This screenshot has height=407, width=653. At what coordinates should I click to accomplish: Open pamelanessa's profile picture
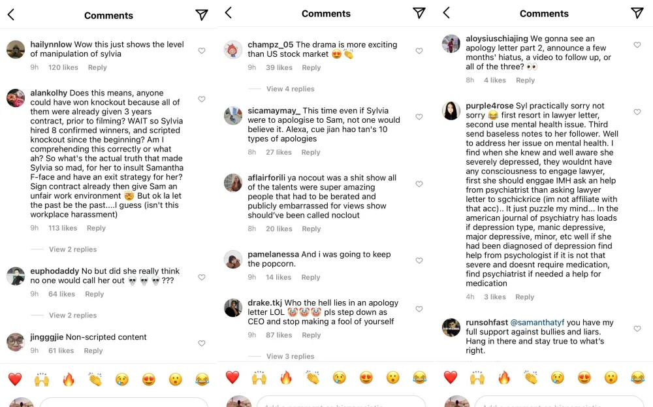(x=233, y=259)
